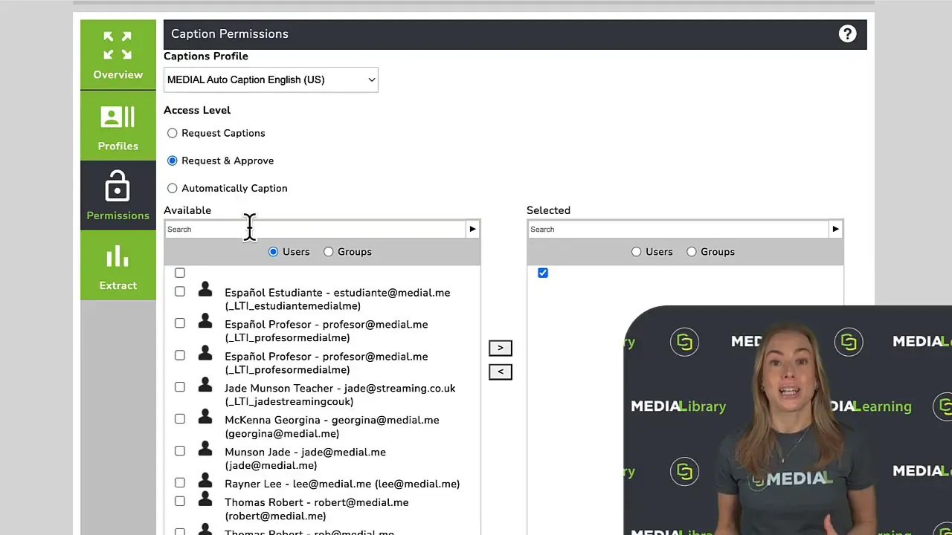Select the Permissions padlock sidebar item
Screen dimensions: 952x535
(x=118, y=195)
